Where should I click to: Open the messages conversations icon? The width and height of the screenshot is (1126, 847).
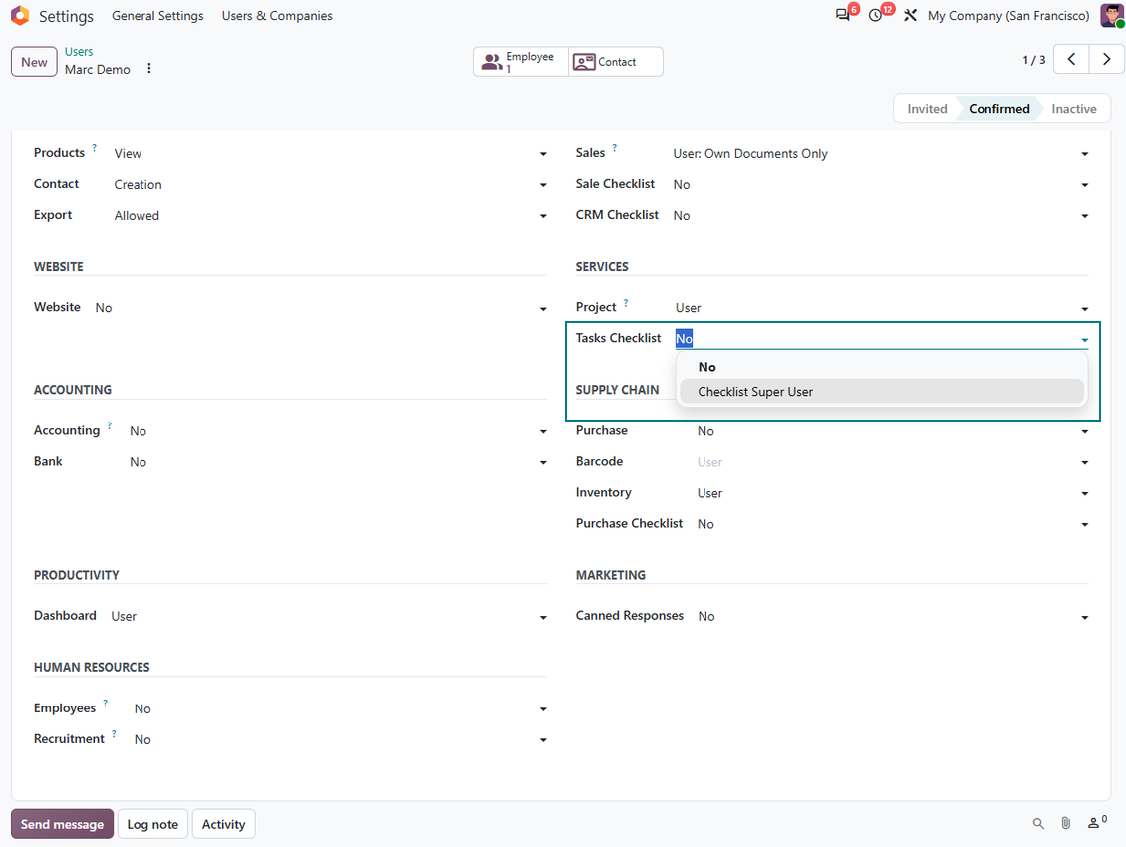[x=843, y=15]
